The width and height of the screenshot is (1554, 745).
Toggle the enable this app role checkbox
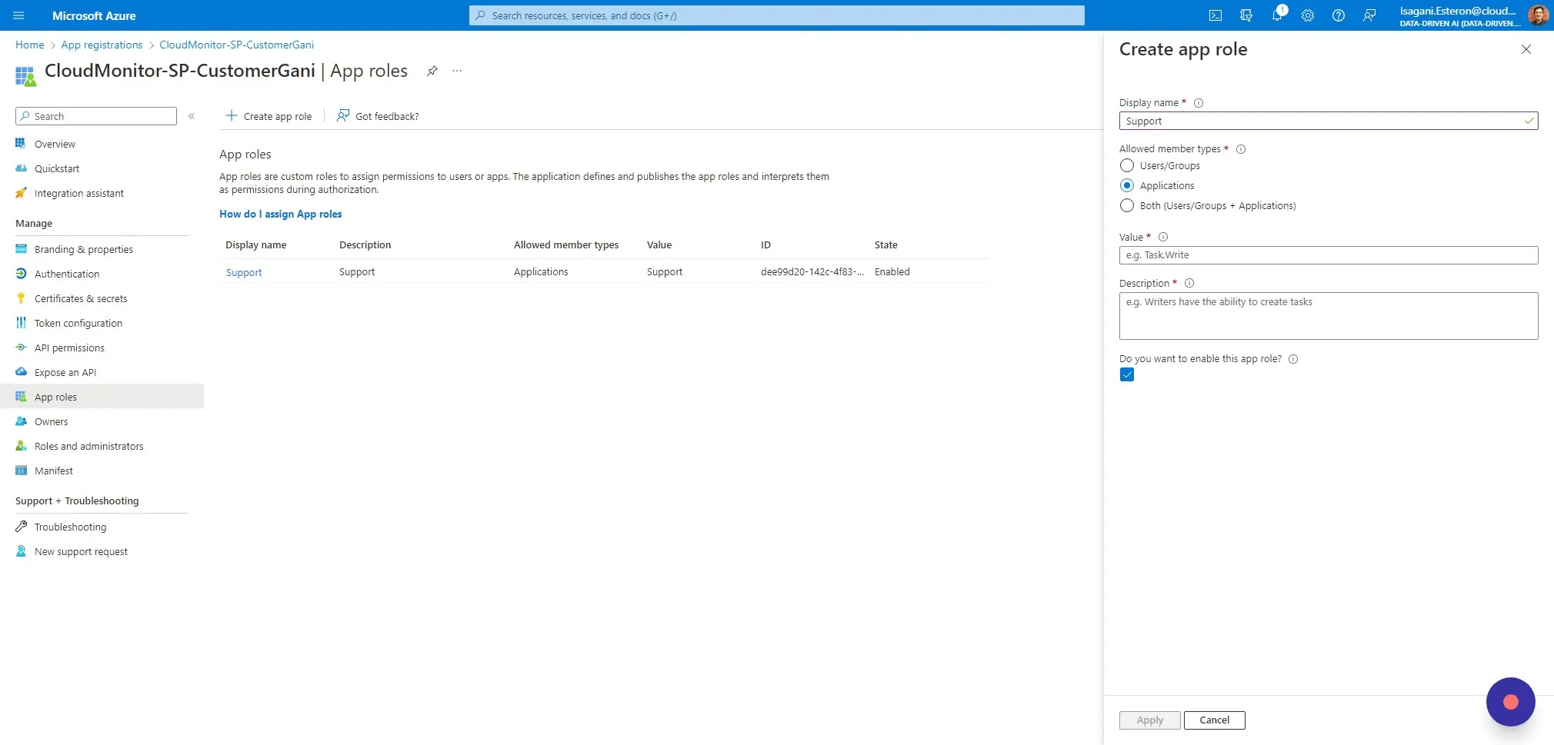click(x=1127, y=374)
